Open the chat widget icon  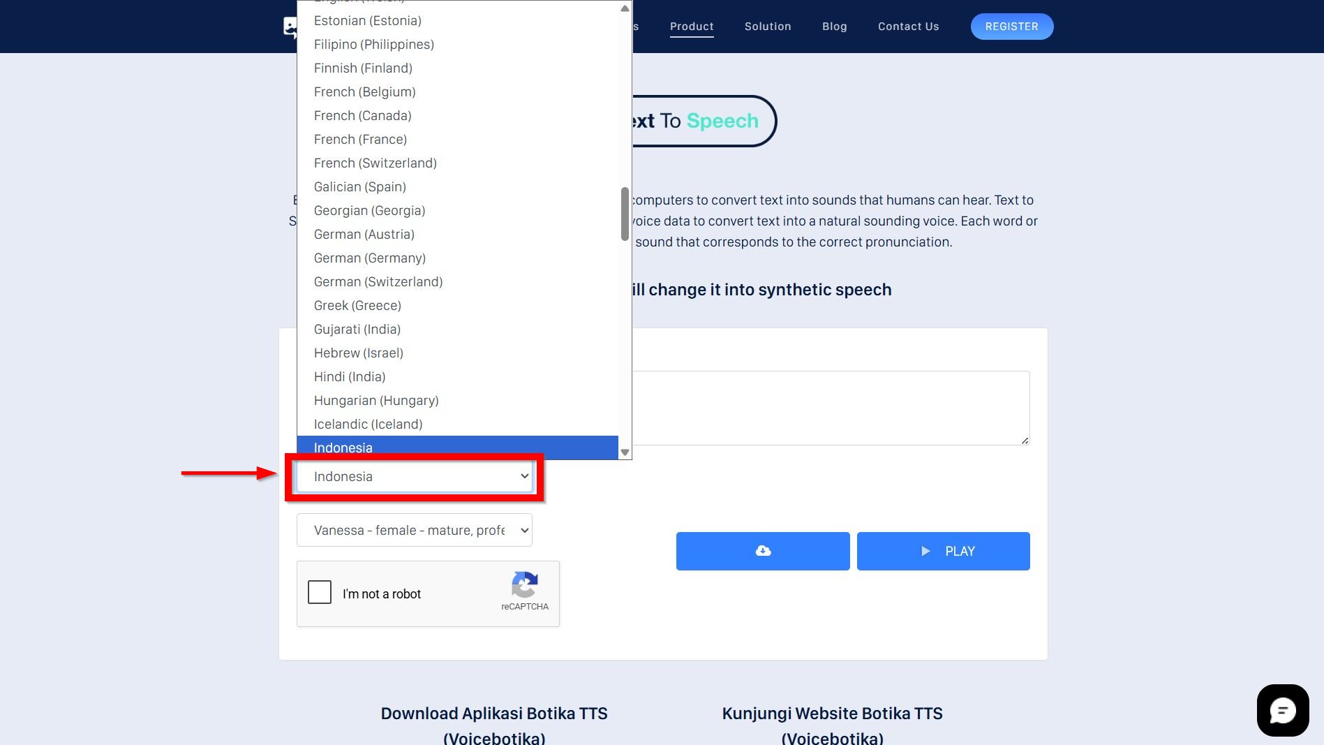(x=1283, y=711)
